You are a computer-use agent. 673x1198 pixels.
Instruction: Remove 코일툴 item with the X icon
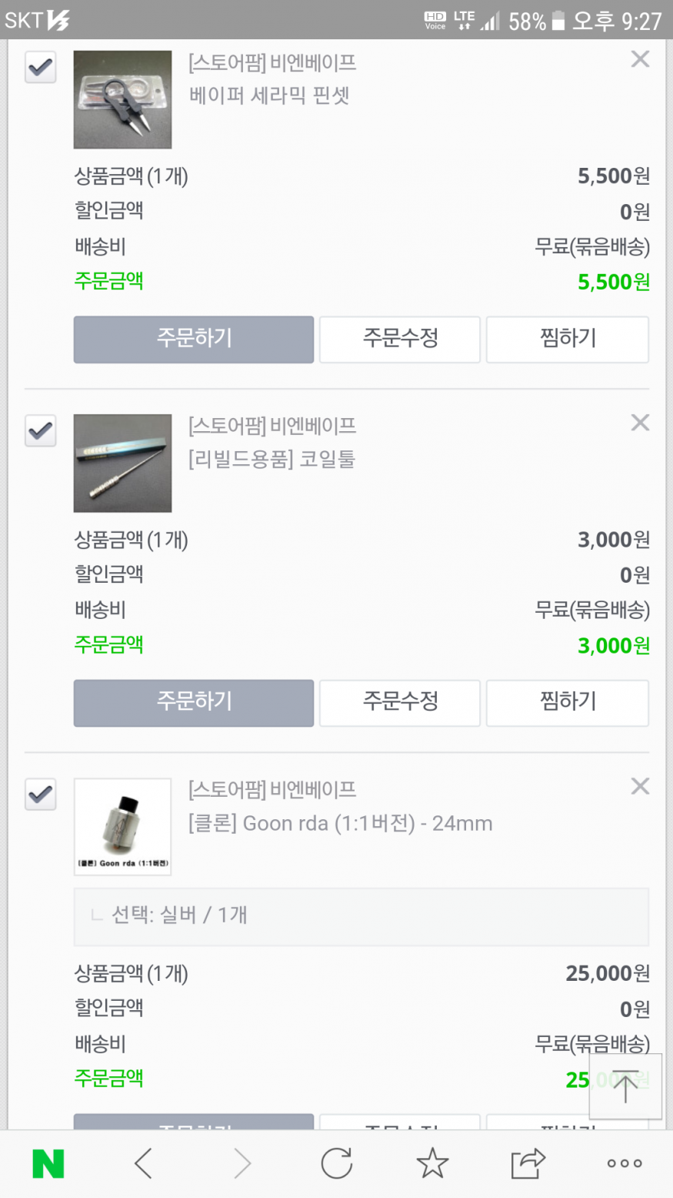coord(640,423)
